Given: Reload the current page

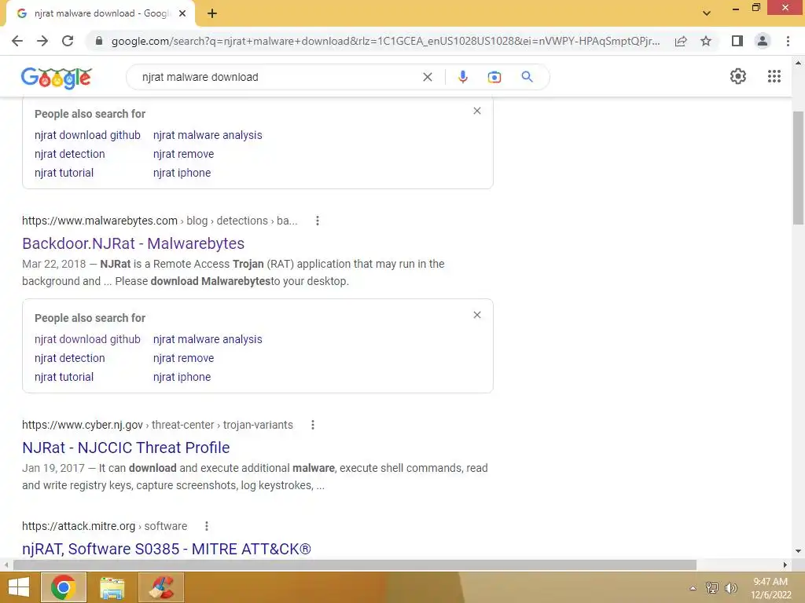Looking at the screenshot, I should tap(68, 41).
